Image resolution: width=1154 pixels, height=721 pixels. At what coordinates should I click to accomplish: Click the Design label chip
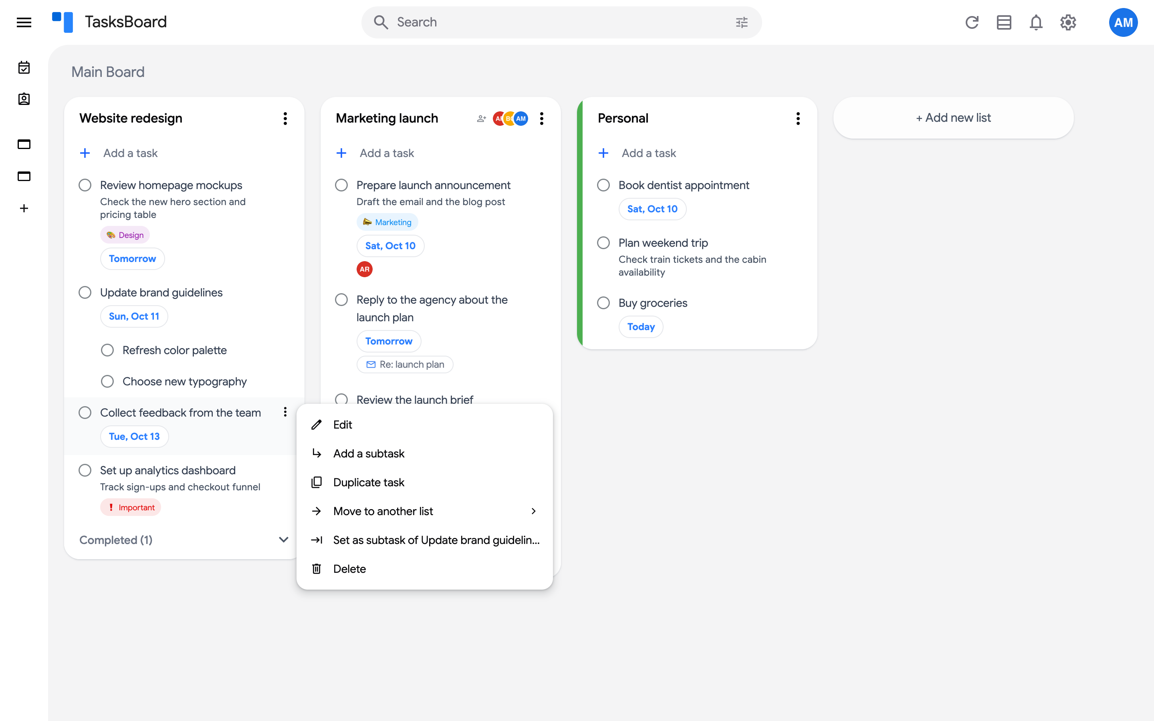click(125, 235)
